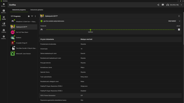Image resolution: width=184 pixels, height=103 pixels.
Task: Click the Bieżąca wartość column header
Action: [86, 39]
